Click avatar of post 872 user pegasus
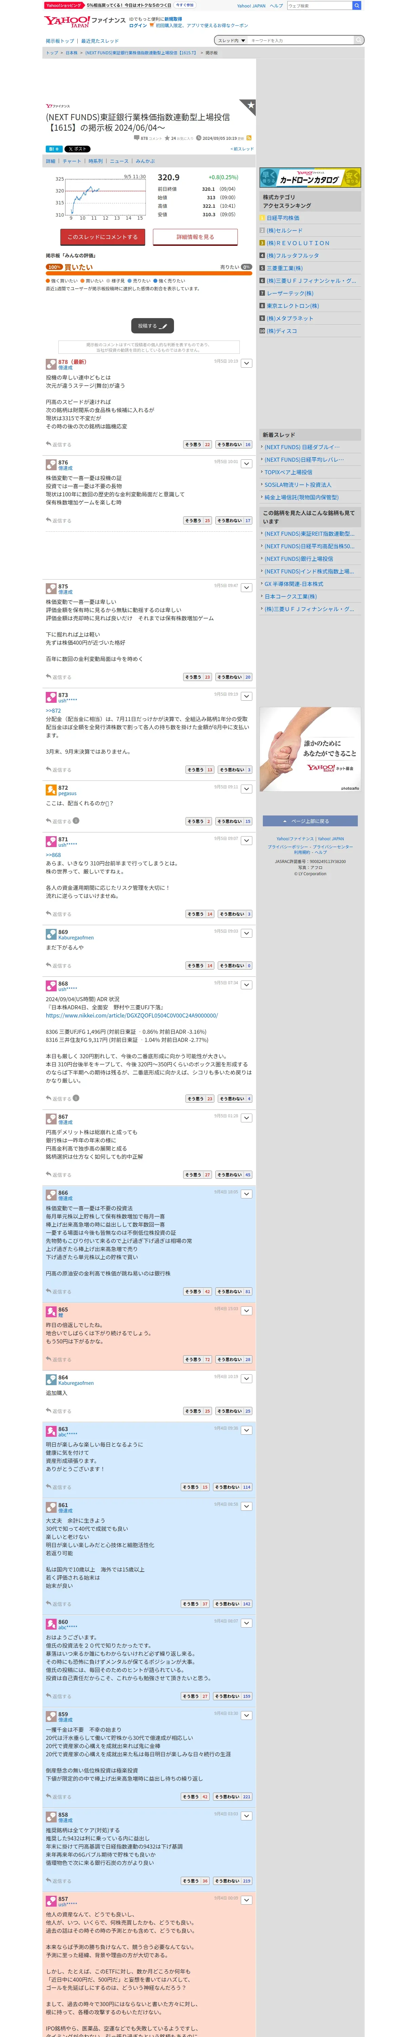 [x=51, y=790]
